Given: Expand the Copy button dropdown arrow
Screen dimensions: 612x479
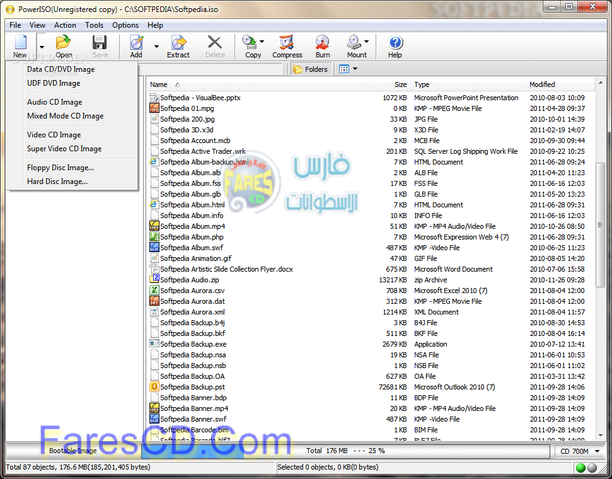Looking at the screenshot, I should click(x=262, y=41).
